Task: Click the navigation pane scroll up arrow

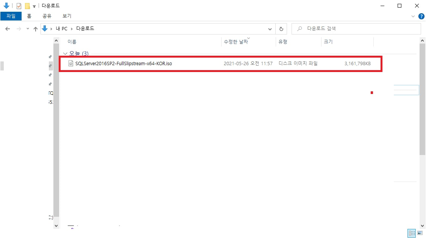Action: click(56, 41)
